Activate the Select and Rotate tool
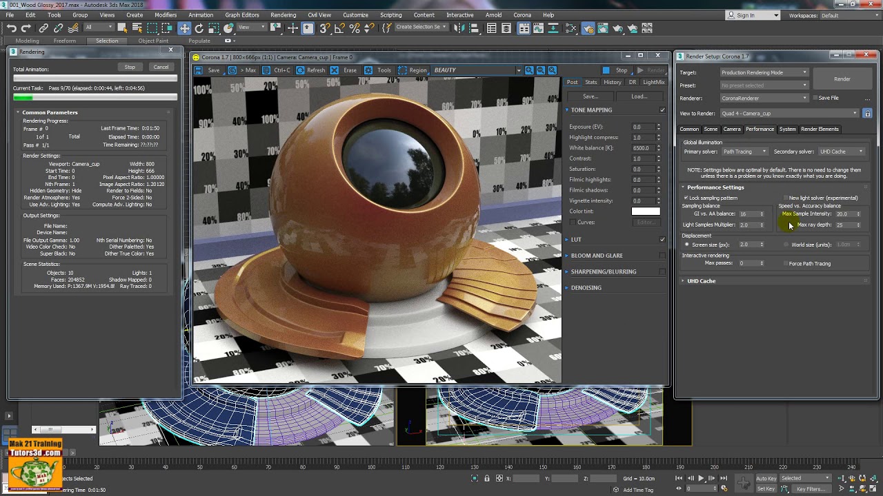 pyautogui.click(x=199, y=28)
